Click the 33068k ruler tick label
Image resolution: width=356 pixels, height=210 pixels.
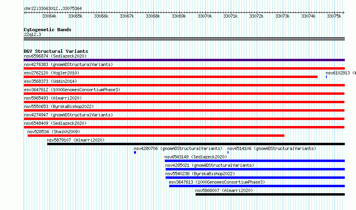tap(153, 16)
